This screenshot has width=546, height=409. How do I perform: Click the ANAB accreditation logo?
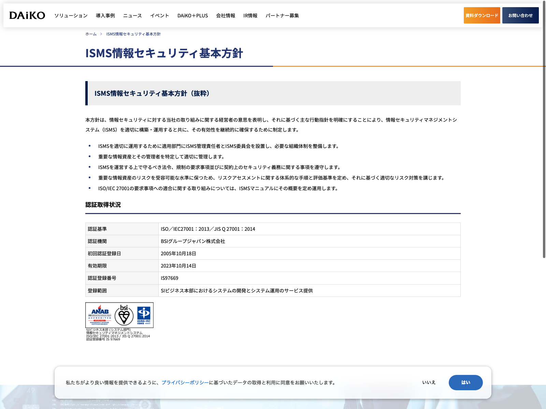(100, 315)
